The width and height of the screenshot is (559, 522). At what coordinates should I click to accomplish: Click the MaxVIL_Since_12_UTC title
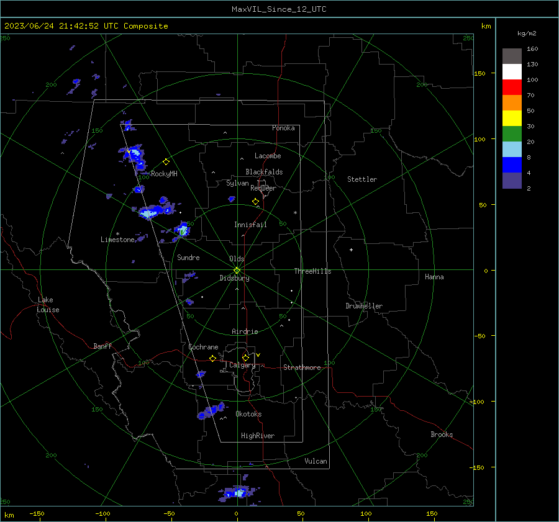[x=279, y=9]
